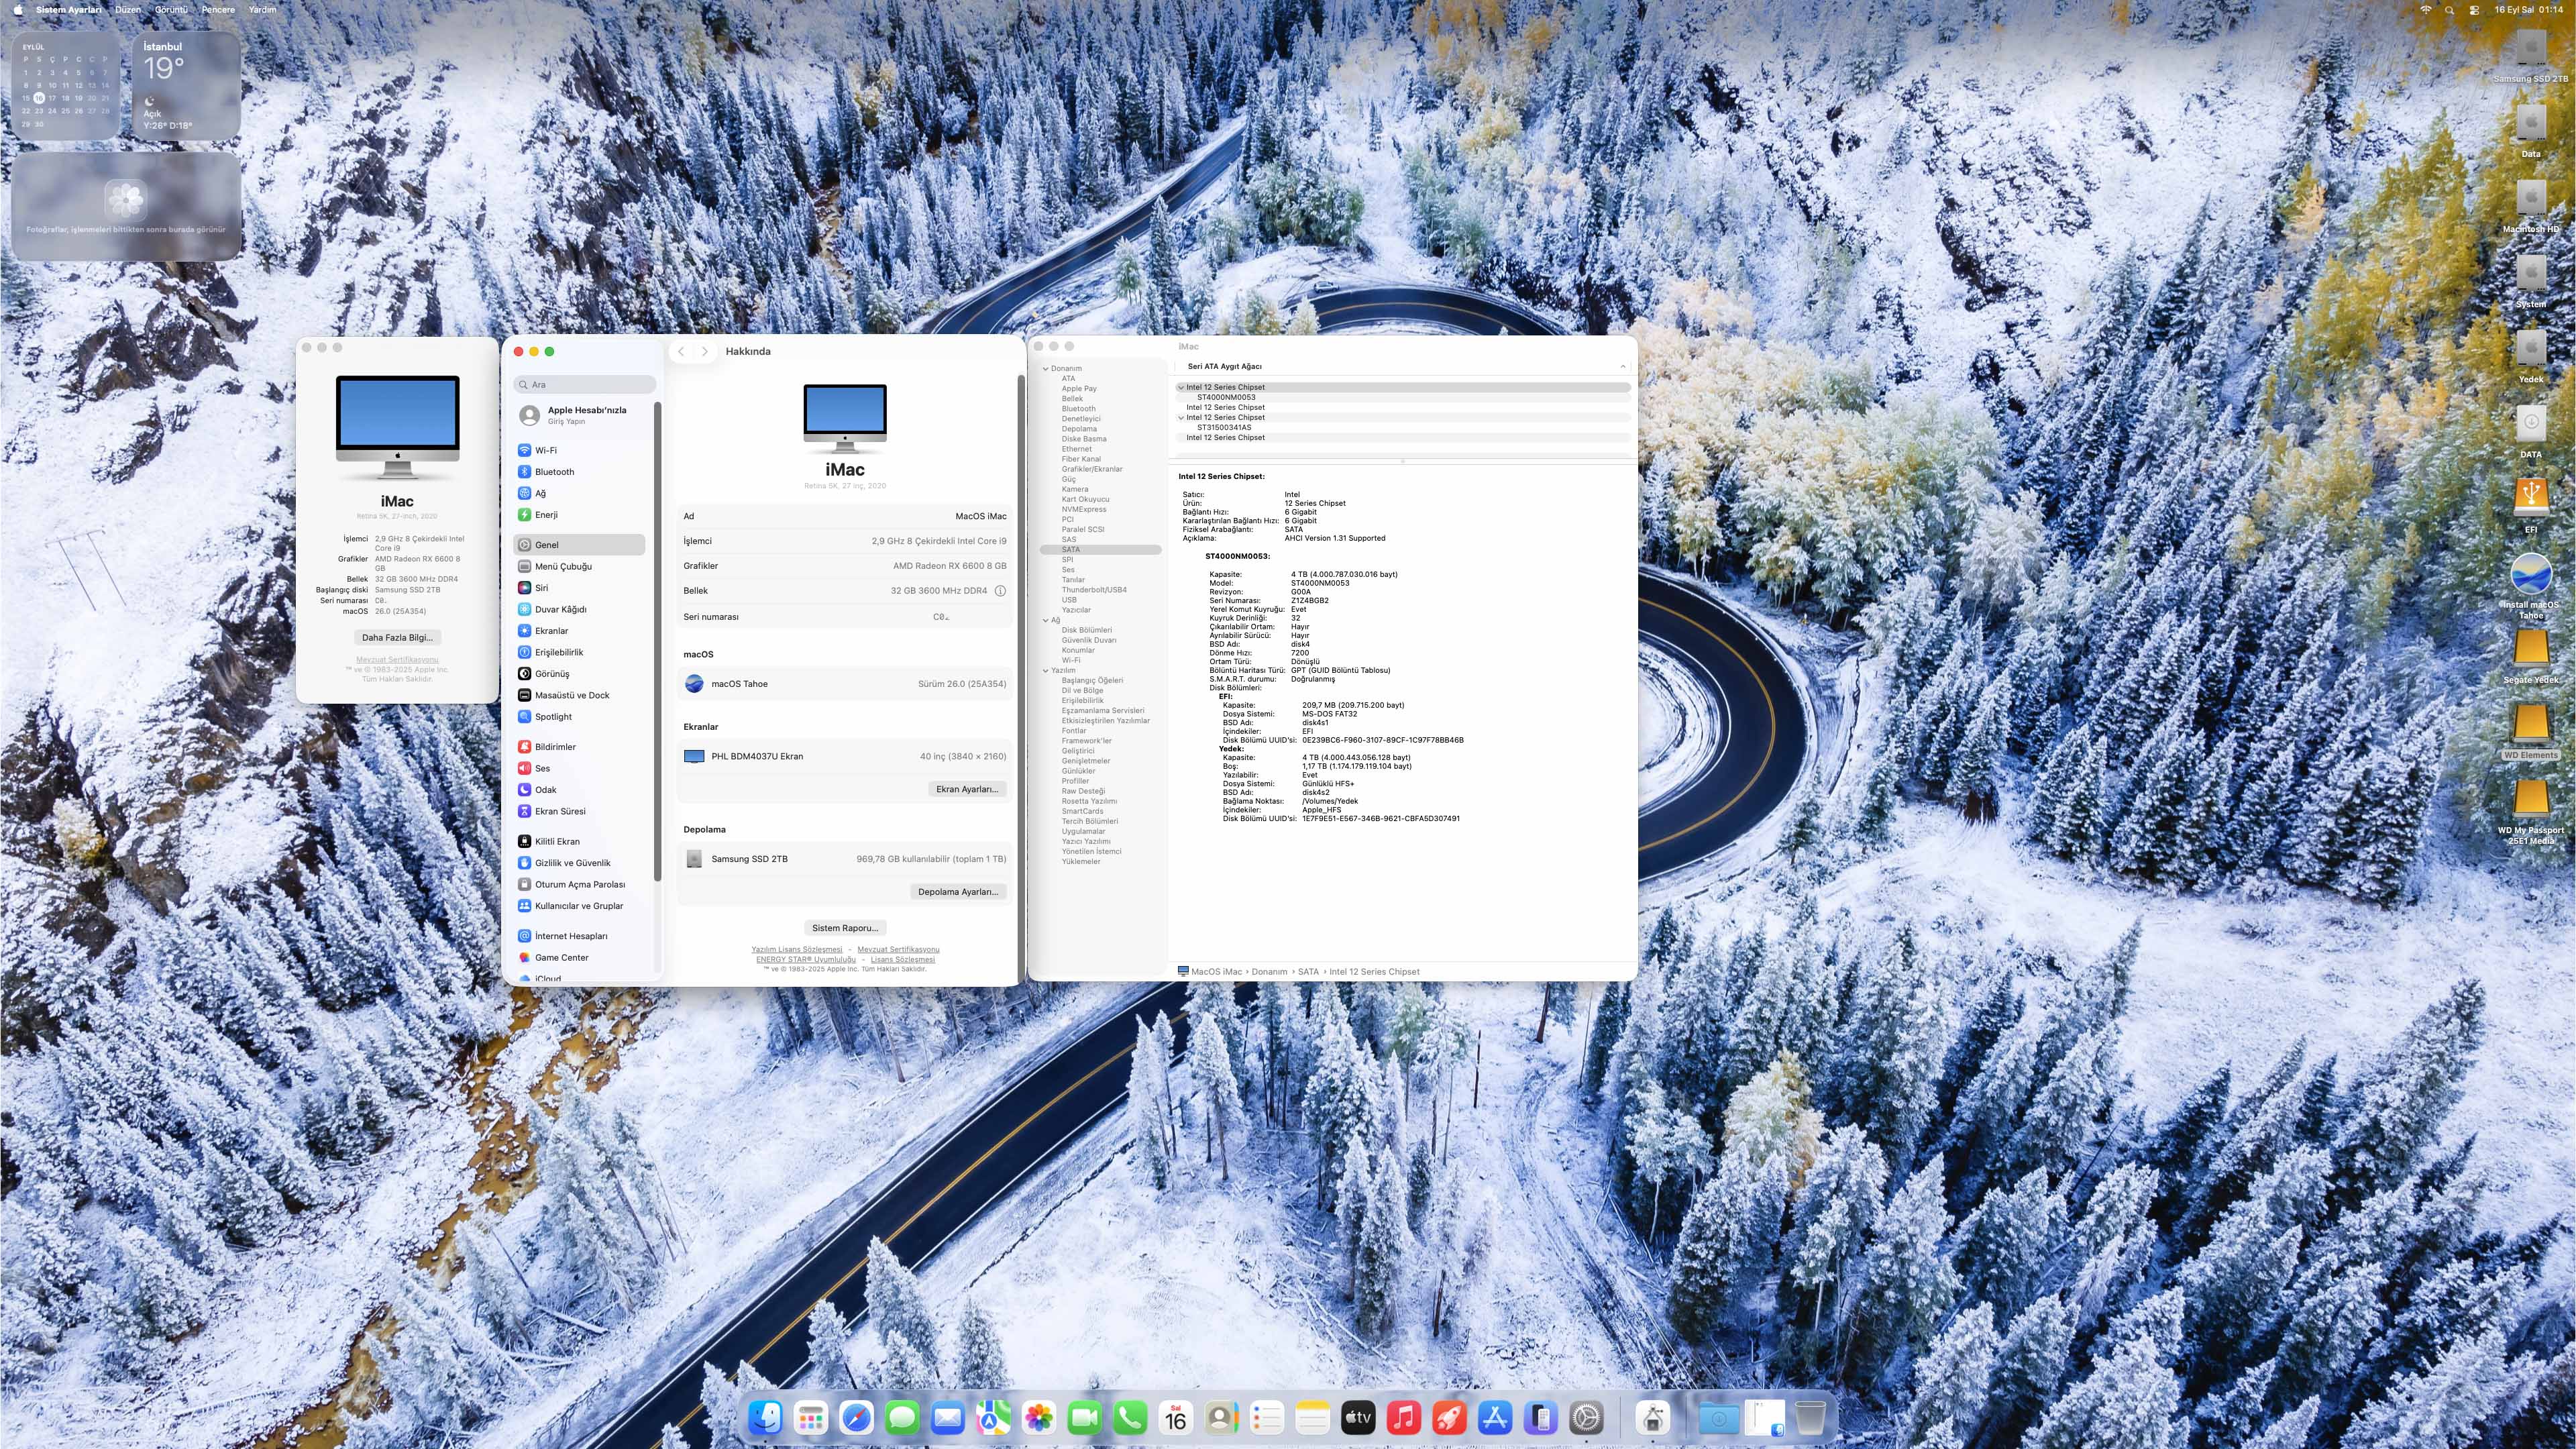Viewport: 2576px width, 1449px height.
Task: Select Grafikler/Ekranlar in System Information sidebar
Action: (1092, 469)
